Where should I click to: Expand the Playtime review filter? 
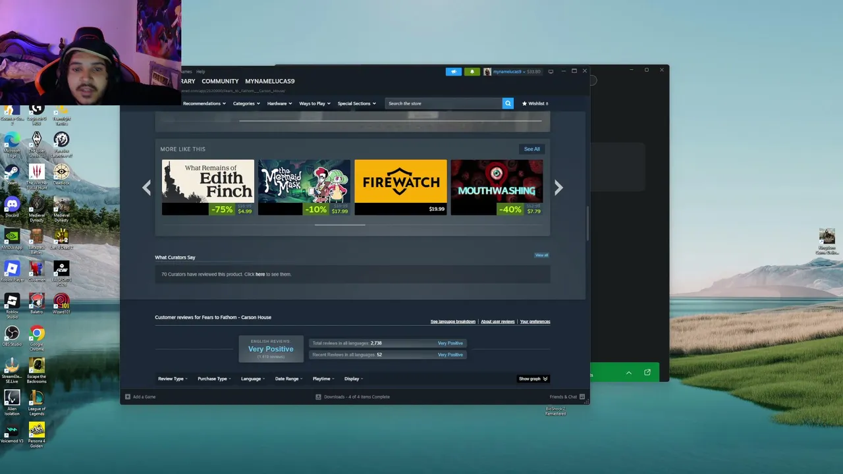pos(323,379)
